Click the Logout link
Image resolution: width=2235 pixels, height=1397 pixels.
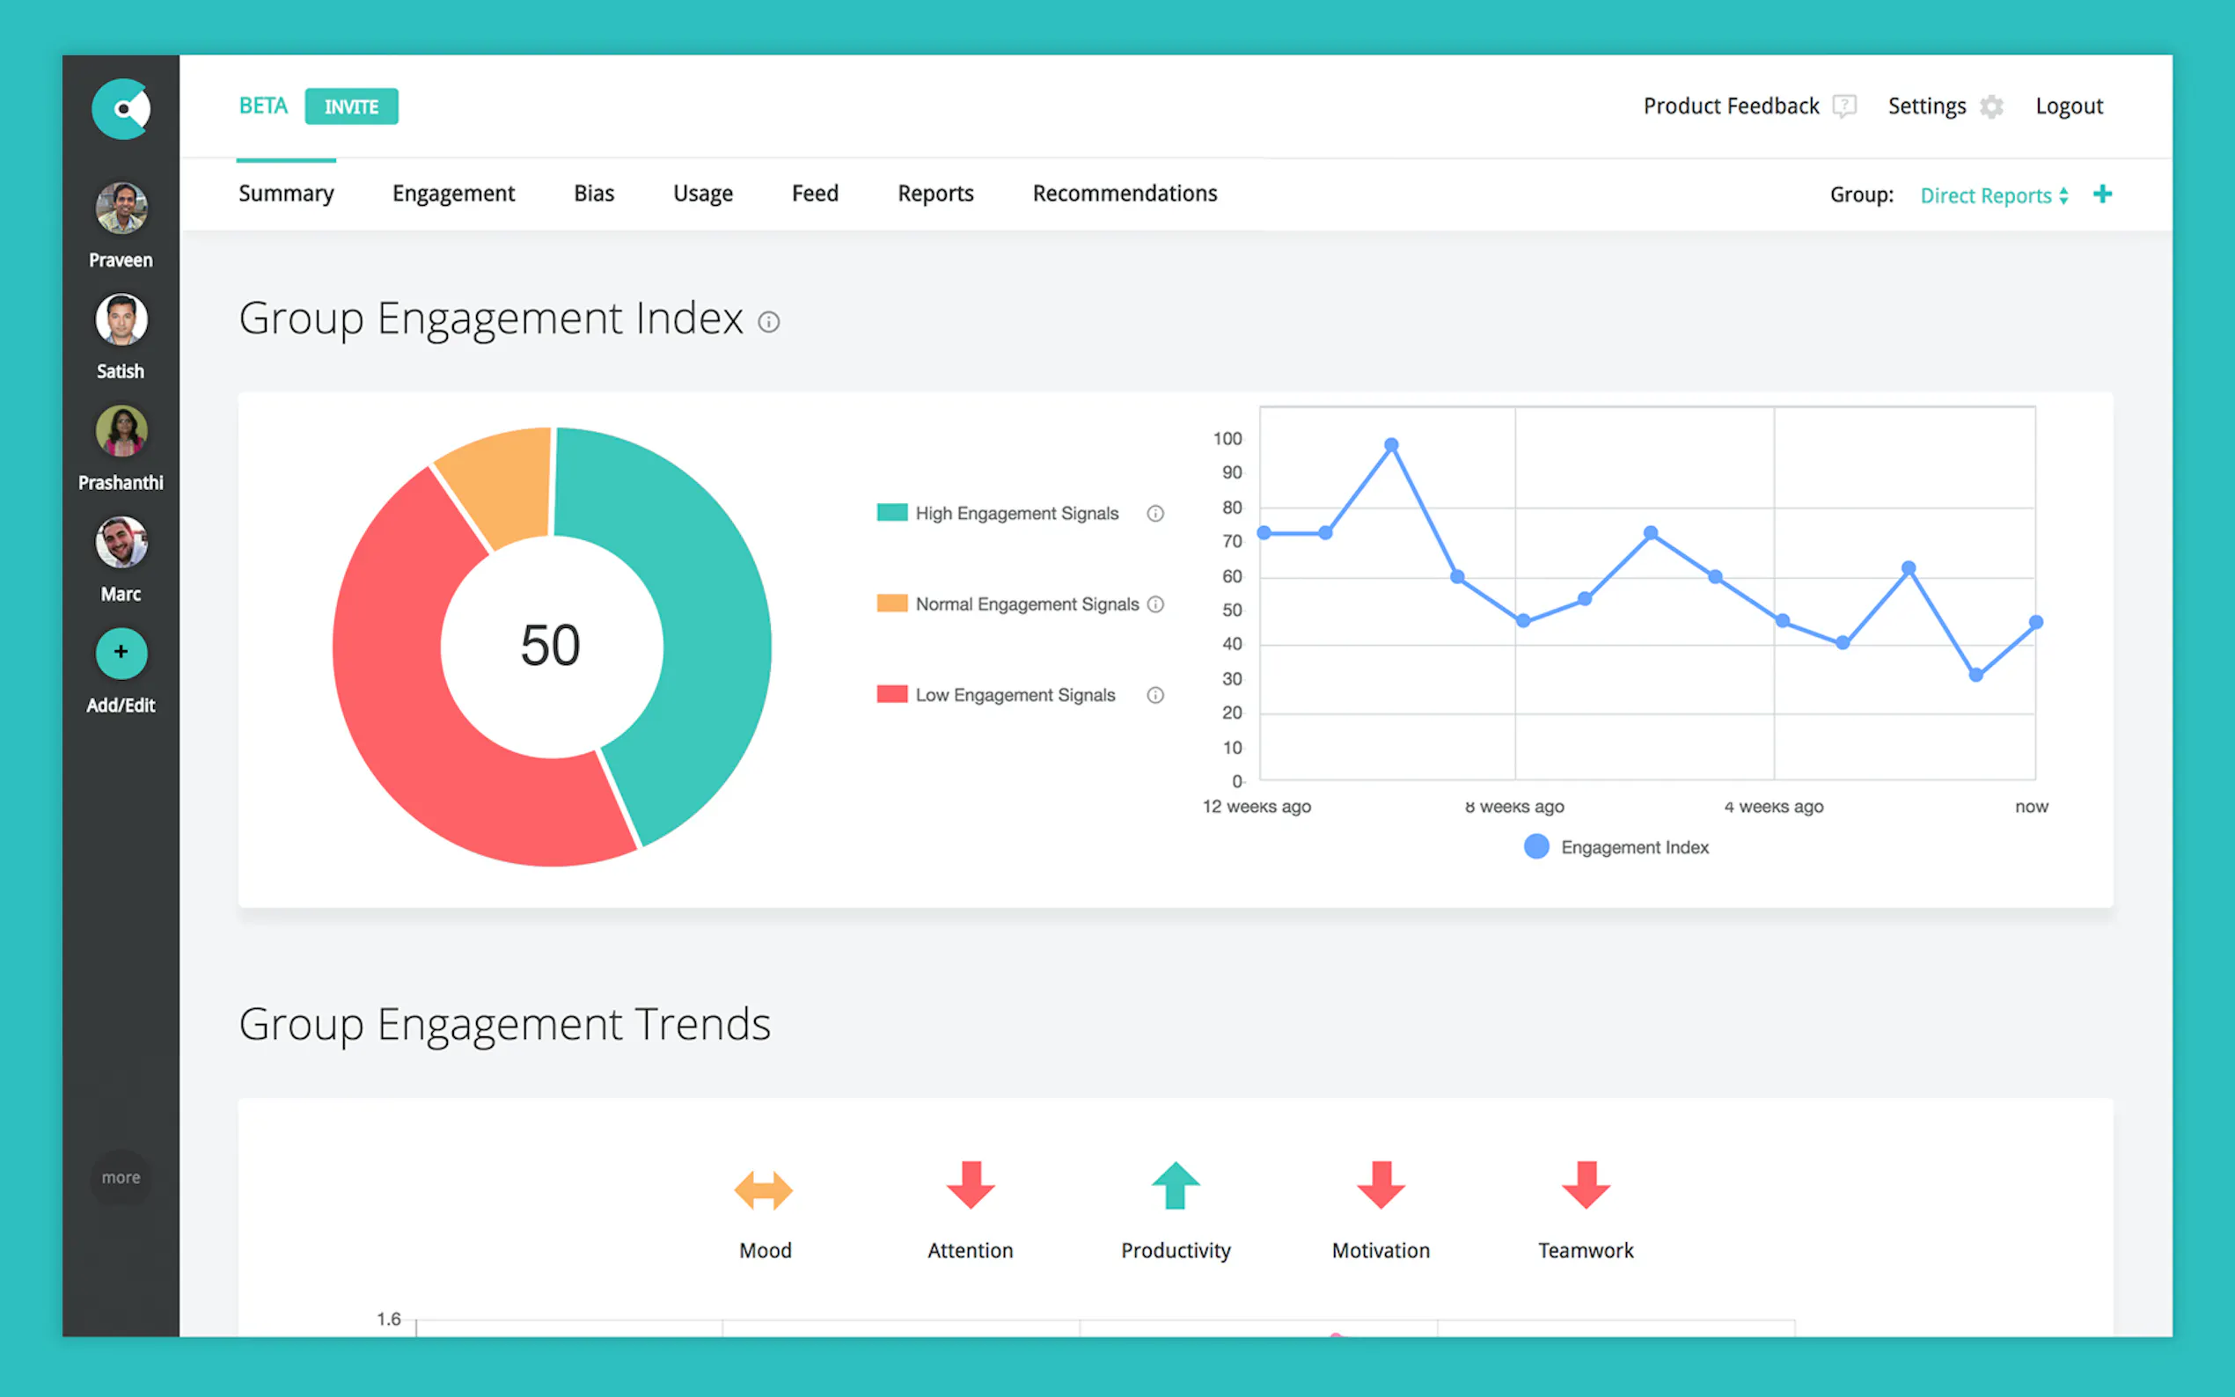[x=2068, y=107]
